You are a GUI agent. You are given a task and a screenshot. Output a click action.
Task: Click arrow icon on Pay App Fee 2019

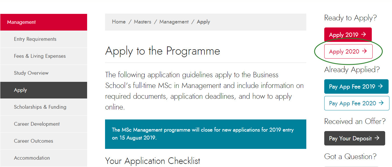pyautogui.click(x=380, y=86)
